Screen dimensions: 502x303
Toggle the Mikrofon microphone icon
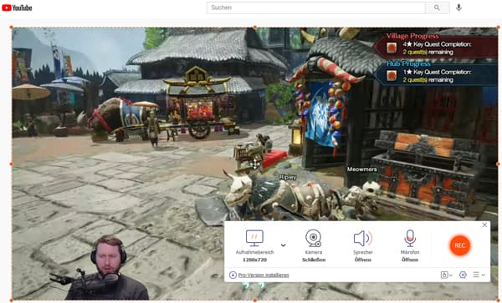(x=410, y=238)
